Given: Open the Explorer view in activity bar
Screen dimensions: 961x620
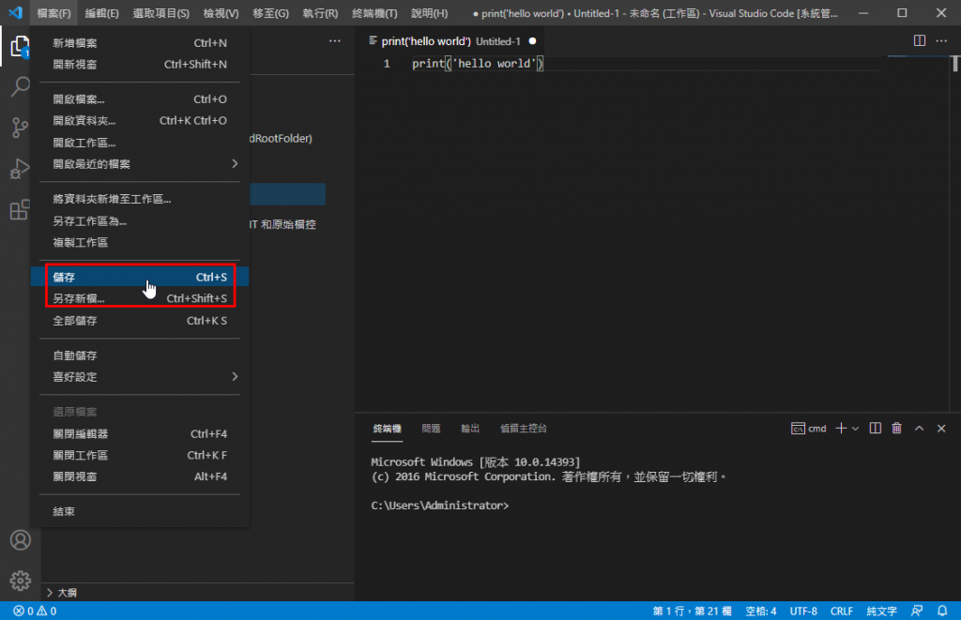Looking at the screenshot, I should (21, 47).
